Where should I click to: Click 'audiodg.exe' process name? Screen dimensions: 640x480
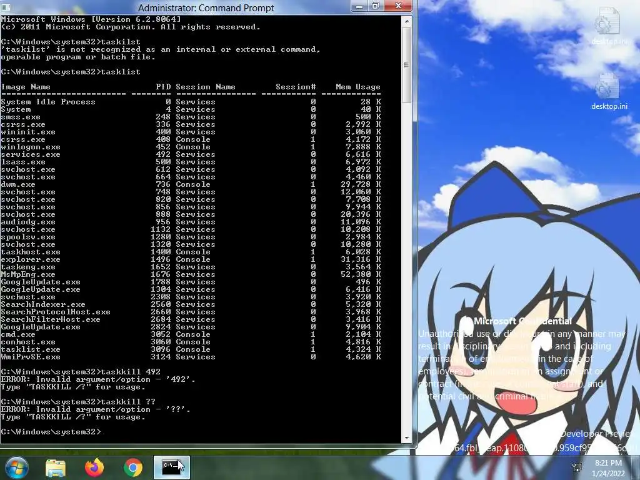click(28, 222)
